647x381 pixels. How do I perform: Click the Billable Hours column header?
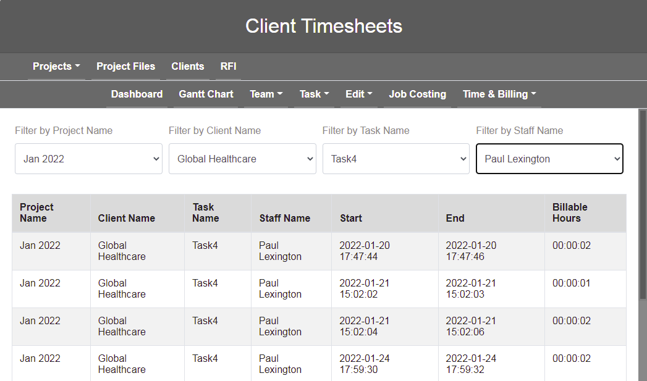[x=569, y=213]
